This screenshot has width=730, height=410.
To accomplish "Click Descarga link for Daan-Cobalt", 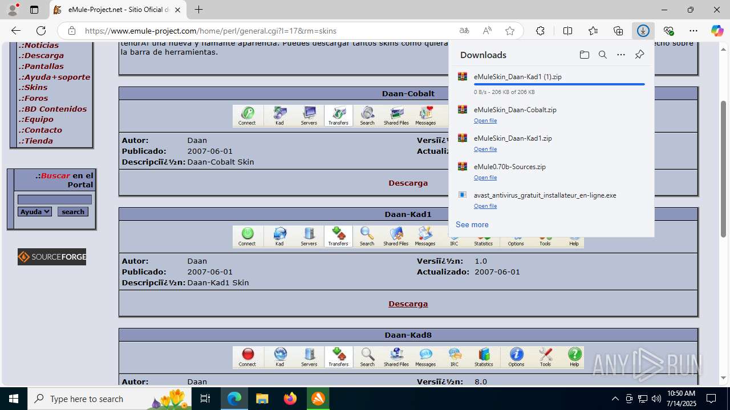I will 408,183.
